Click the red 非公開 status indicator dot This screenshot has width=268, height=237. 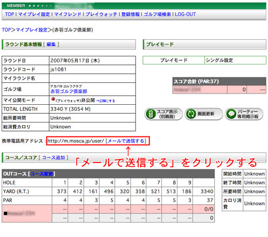pos(53,99)
